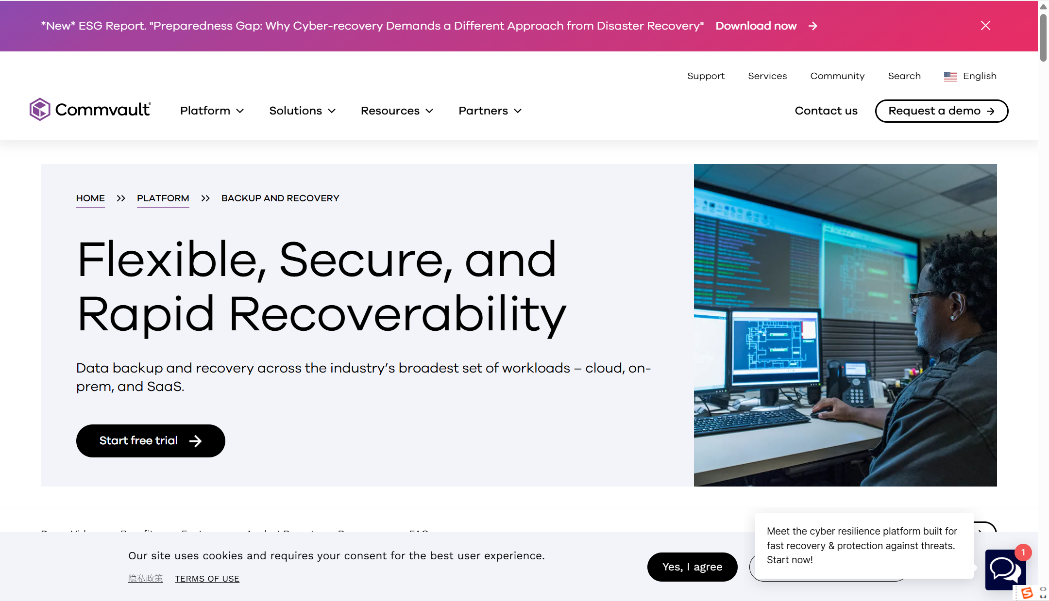Image resolution: width=1049 pixels, height=601 pixels.
Task: Expand the Solutions dropdown menu
Action: pos(302,111)
